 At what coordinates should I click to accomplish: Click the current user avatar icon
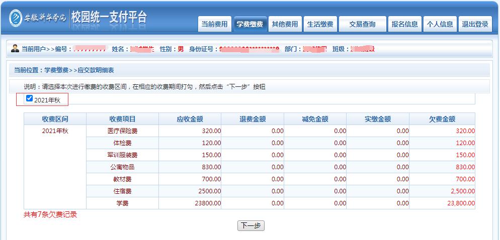point(15,49)
